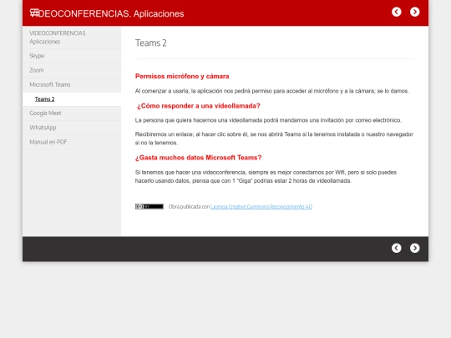
Task: Select Microsoft Teams in the sidebar
Action: pyautogui.click(x=72, y=85)
